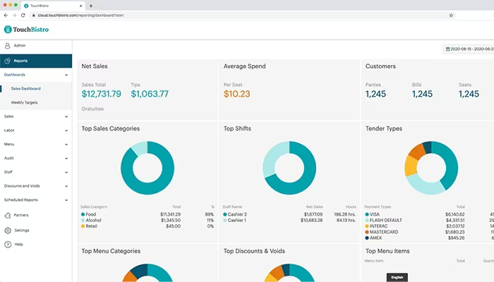Viewport: 494px width, 282px height.
Task: Expand the Labor menu section
Action: (x=66, y=130)
